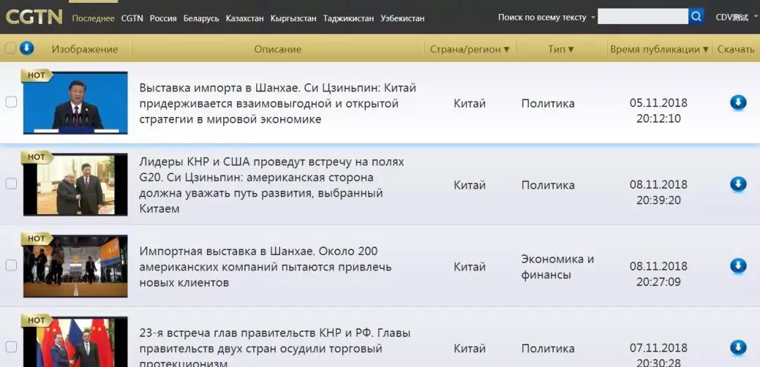Viewport: 760px width, 367px height.
Task: Open the Лидеры КНР и США article title
Action: coord(272,185)
